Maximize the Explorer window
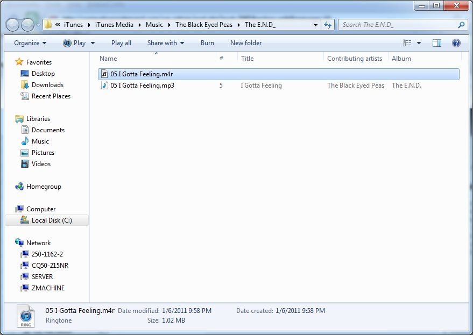The height and width of the screenshot is (335, 473). [436, 5]
